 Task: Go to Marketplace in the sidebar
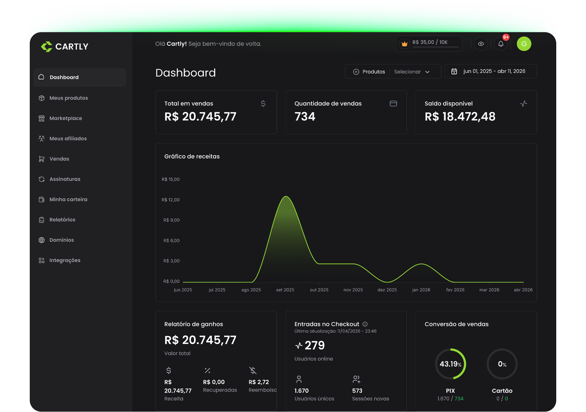[66, 118]
